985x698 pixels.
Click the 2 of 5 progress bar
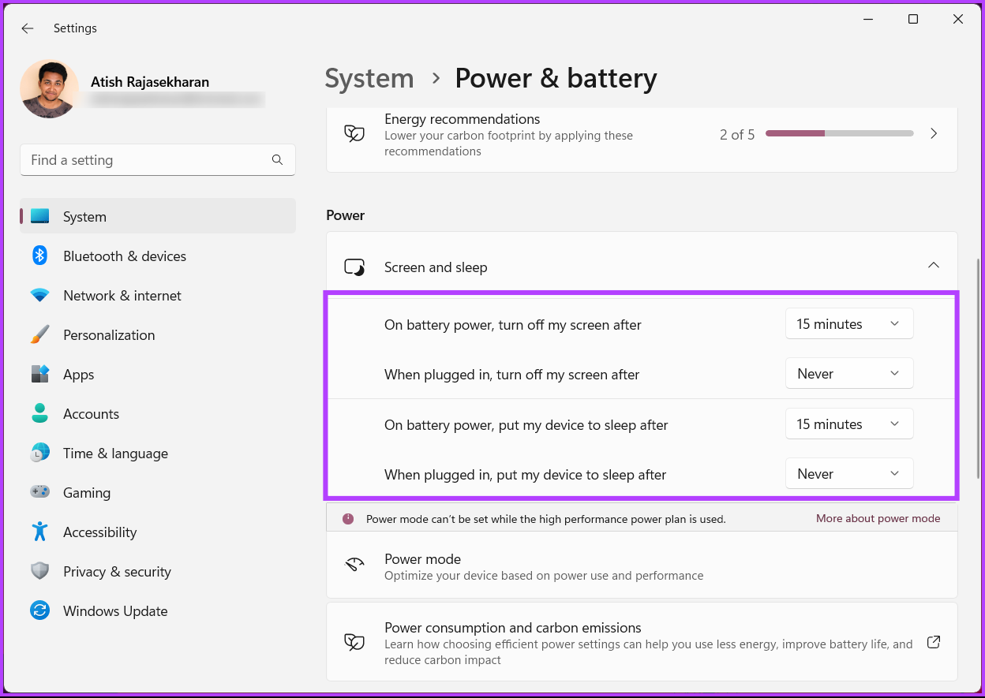pos(840,133)
